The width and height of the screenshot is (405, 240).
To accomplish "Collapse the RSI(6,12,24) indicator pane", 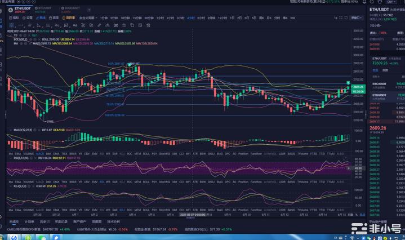I will [10, 158].
